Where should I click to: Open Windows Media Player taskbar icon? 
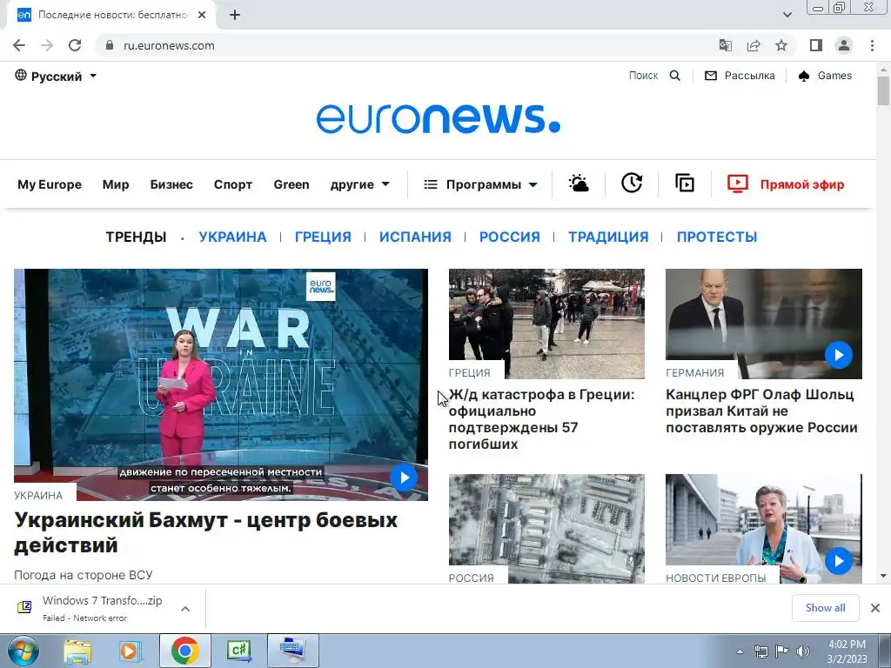click(x=130, y=651)
